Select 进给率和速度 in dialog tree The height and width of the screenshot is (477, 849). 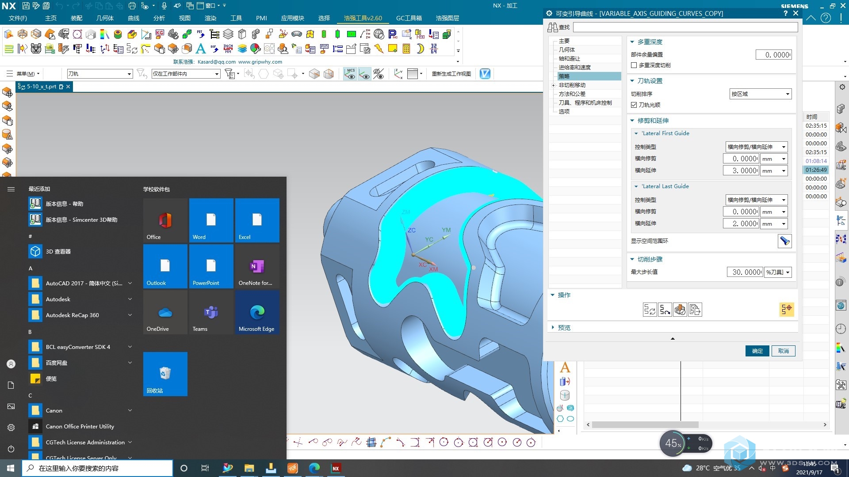pos(574,68)
